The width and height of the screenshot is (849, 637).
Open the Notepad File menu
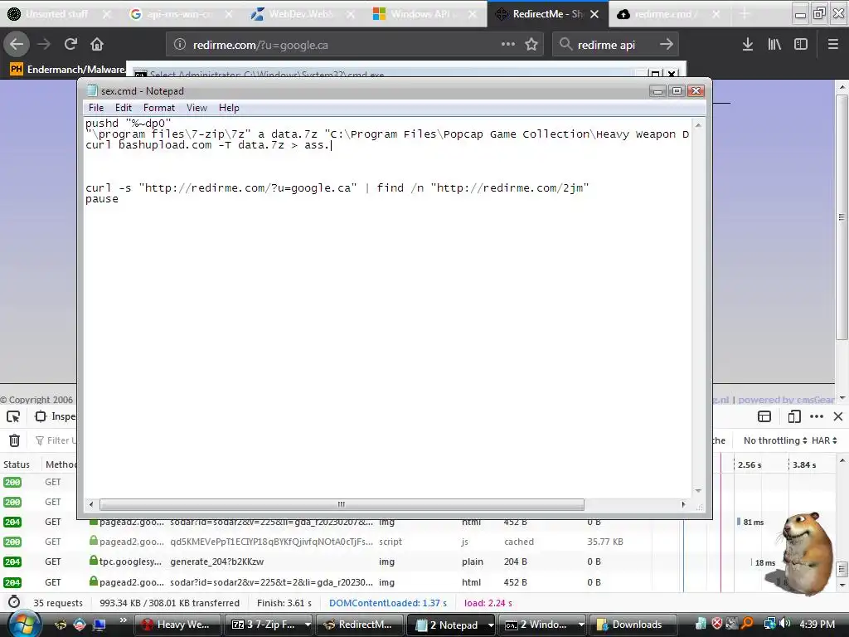(96, 108)
